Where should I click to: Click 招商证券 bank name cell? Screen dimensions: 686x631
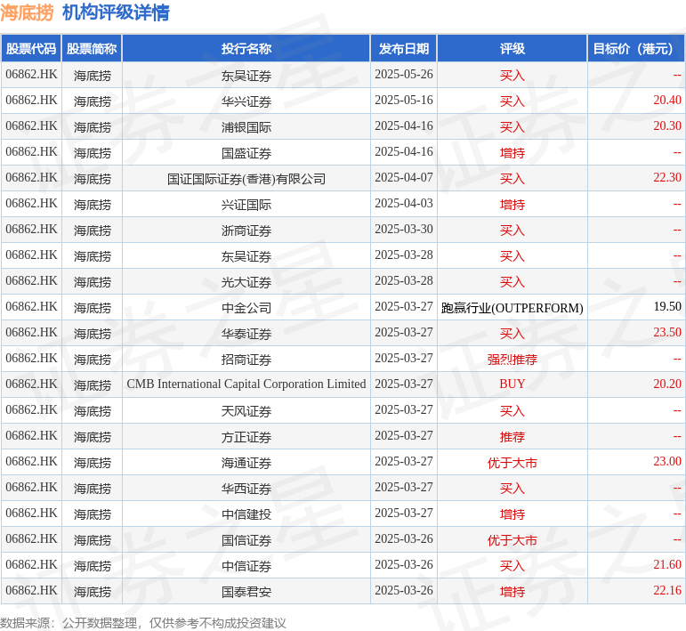246,360
